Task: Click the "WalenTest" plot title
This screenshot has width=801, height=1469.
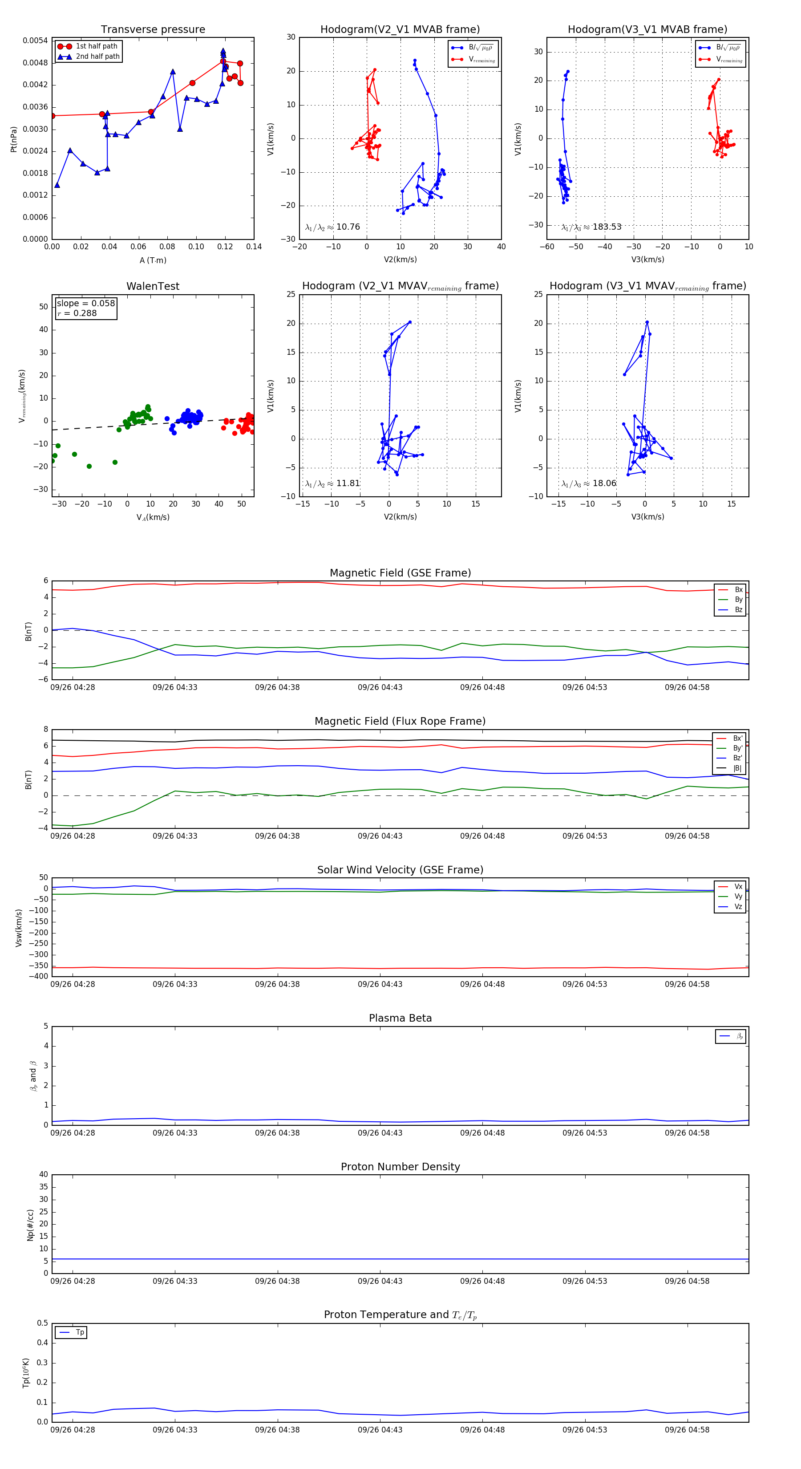Action: 153,286
